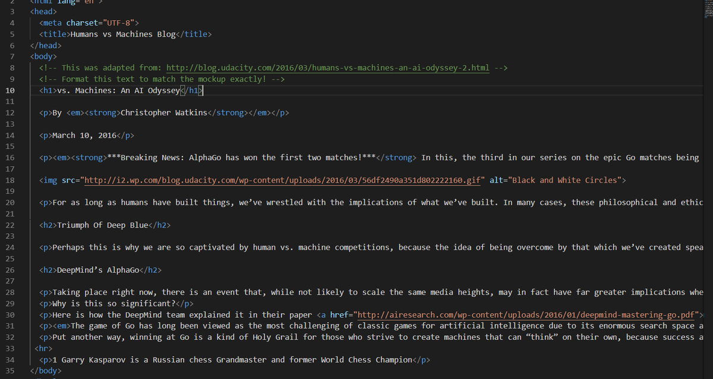Click line number 18 in gutter

[x=11, y=180]
